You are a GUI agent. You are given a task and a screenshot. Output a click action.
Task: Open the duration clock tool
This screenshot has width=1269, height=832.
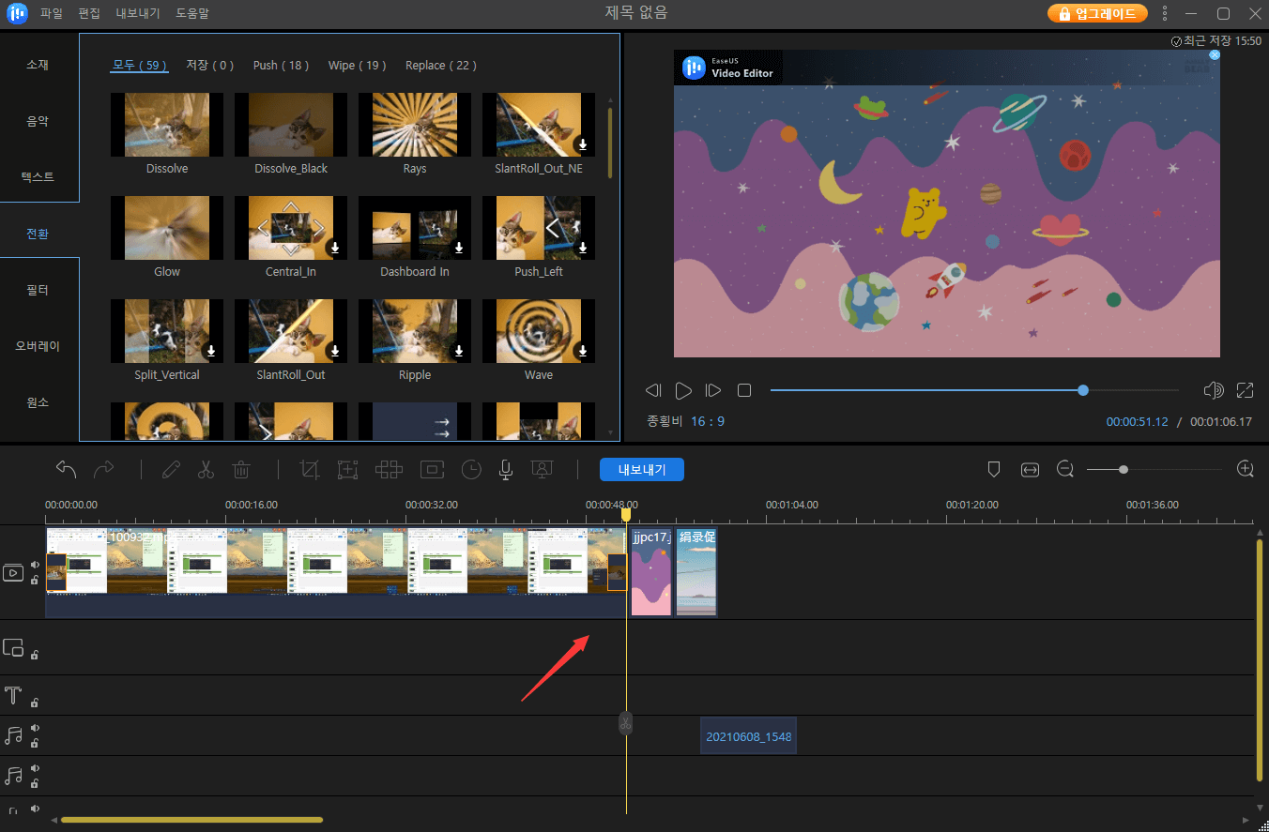(470, 470)
